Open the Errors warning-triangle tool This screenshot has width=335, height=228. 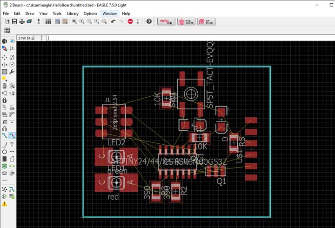[5, 204]
